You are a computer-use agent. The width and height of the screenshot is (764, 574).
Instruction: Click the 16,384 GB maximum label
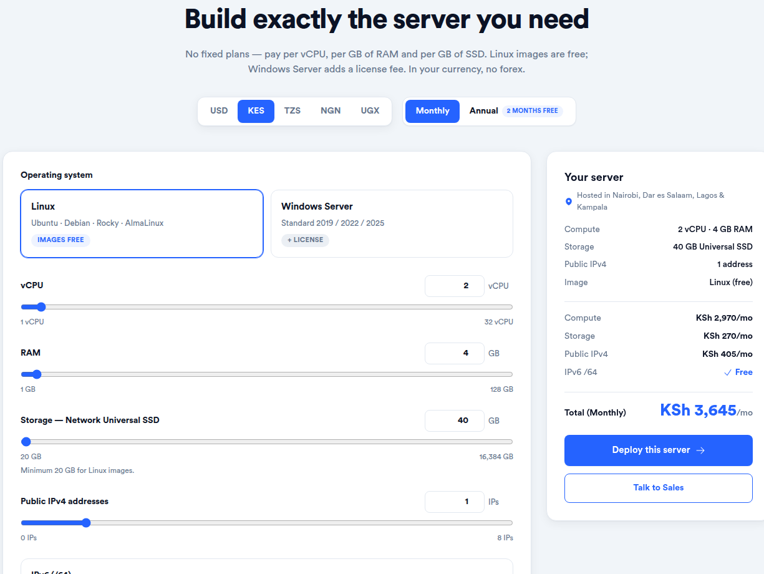(496, 457)
